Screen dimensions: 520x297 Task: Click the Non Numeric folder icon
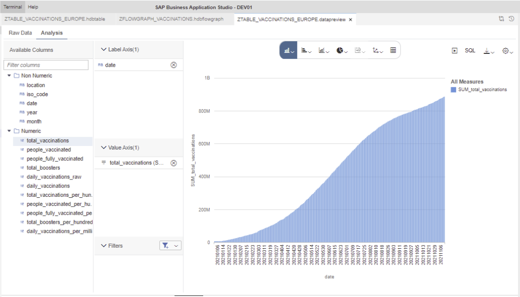tap(17, 76)
